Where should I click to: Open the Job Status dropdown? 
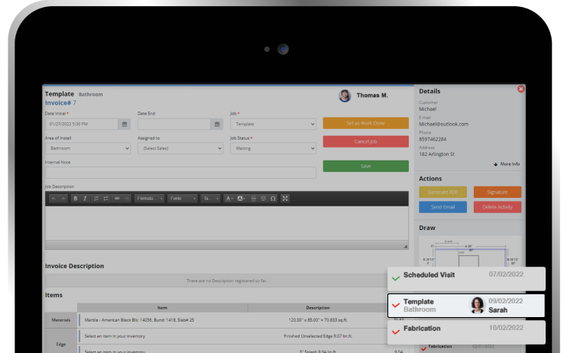[273, 148]
